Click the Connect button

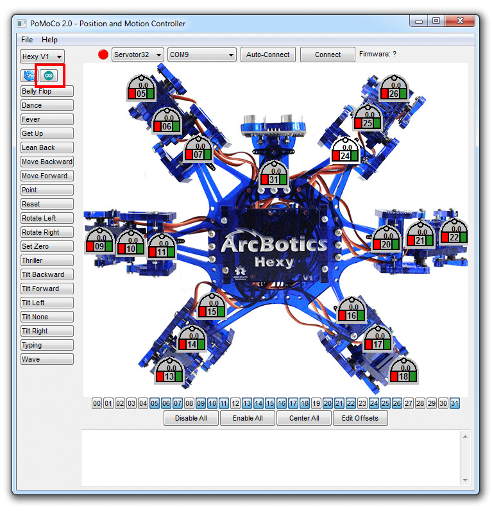pyautogui.click(x=328, y=54)
